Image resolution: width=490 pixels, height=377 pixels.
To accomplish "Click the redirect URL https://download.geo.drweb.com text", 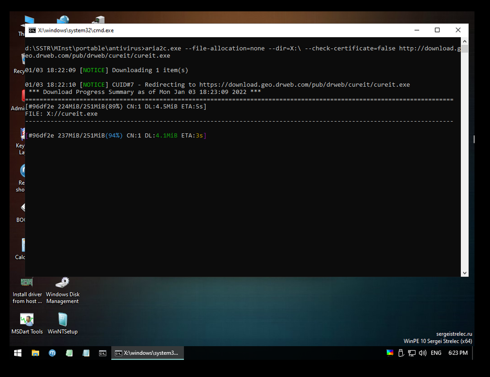I will 304,85.
